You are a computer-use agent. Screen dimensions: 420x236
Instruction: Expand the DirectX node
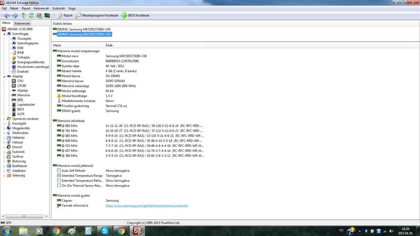(x=5, y=147)
